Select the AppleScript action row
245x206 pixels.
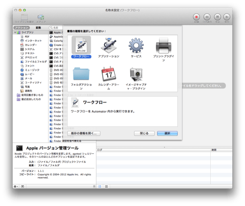[x=56, y=37]
